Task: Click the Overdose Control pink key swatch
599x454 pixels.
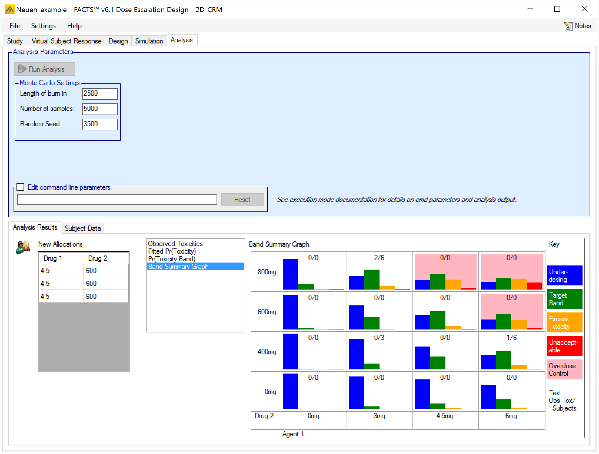Action: [x=565, y=369]
